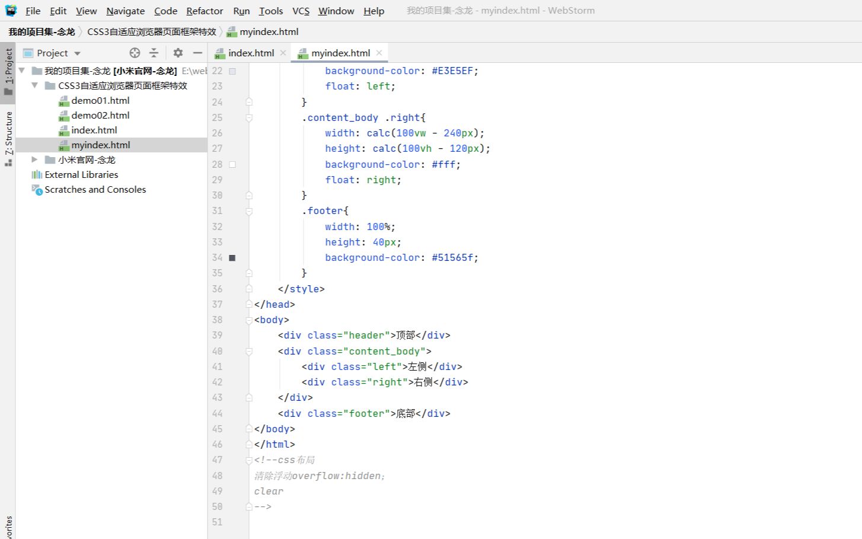This screenshot has width=862, height=539.
Task: Click the Select Opened File crosshair icon
Action: 135,53
